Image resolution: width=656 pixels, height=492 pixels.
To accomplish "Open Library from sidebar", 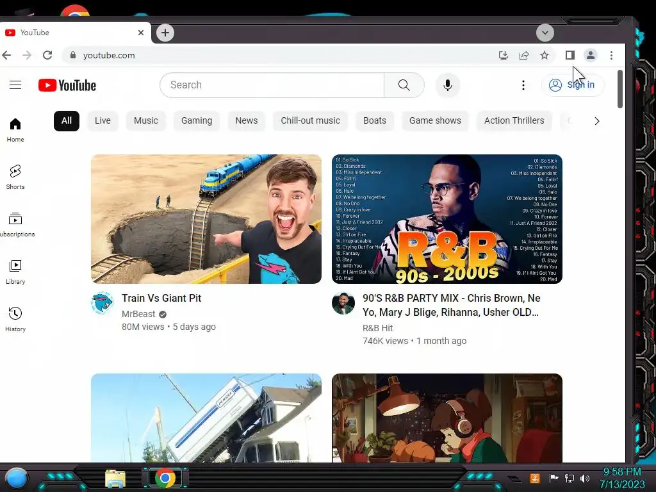I will (x=15, y=272).
